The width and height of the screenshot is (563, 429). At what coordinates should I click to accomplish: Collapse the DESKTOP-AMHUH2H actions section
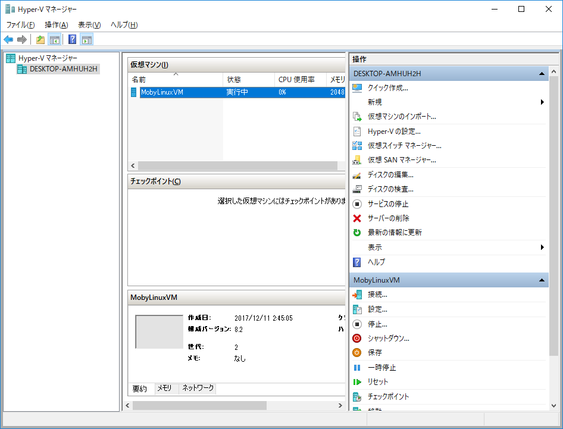542,74
